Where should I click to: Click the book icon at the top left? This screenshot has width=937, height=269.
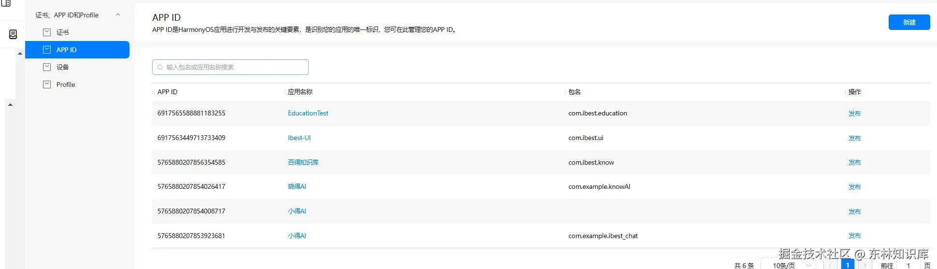(6, 3)
